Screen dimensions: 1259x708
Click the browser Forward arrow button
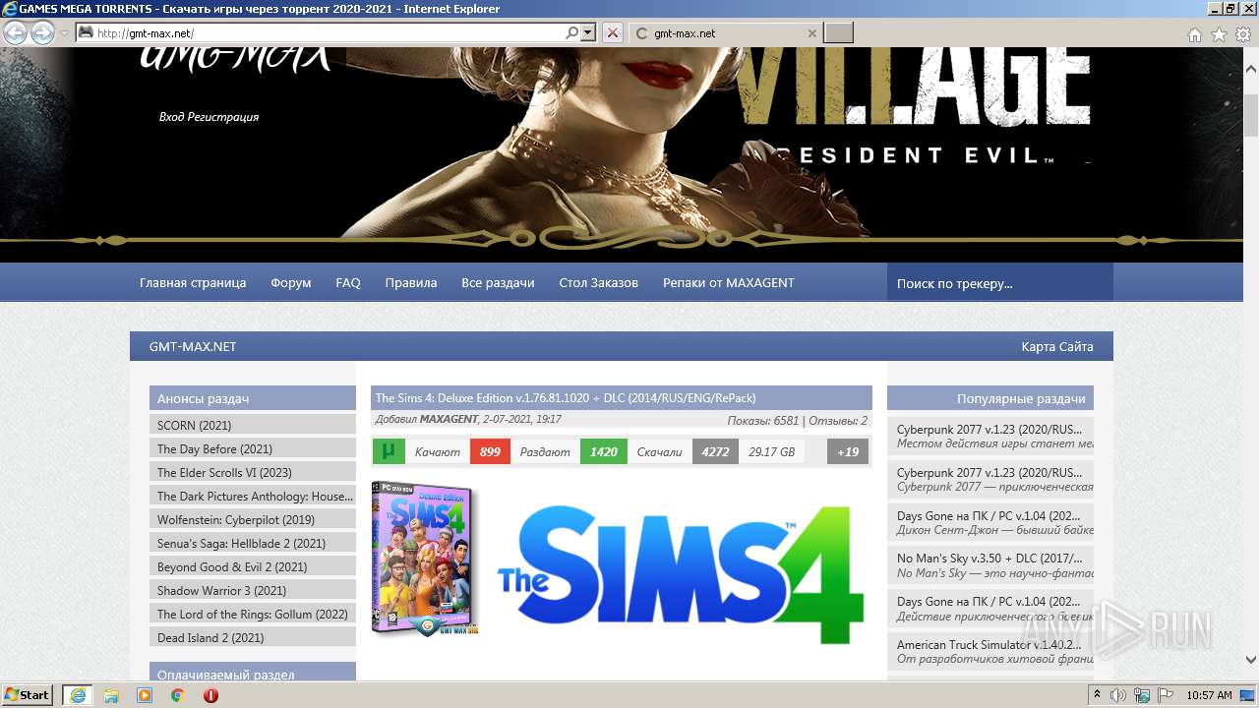pos(42,32)
